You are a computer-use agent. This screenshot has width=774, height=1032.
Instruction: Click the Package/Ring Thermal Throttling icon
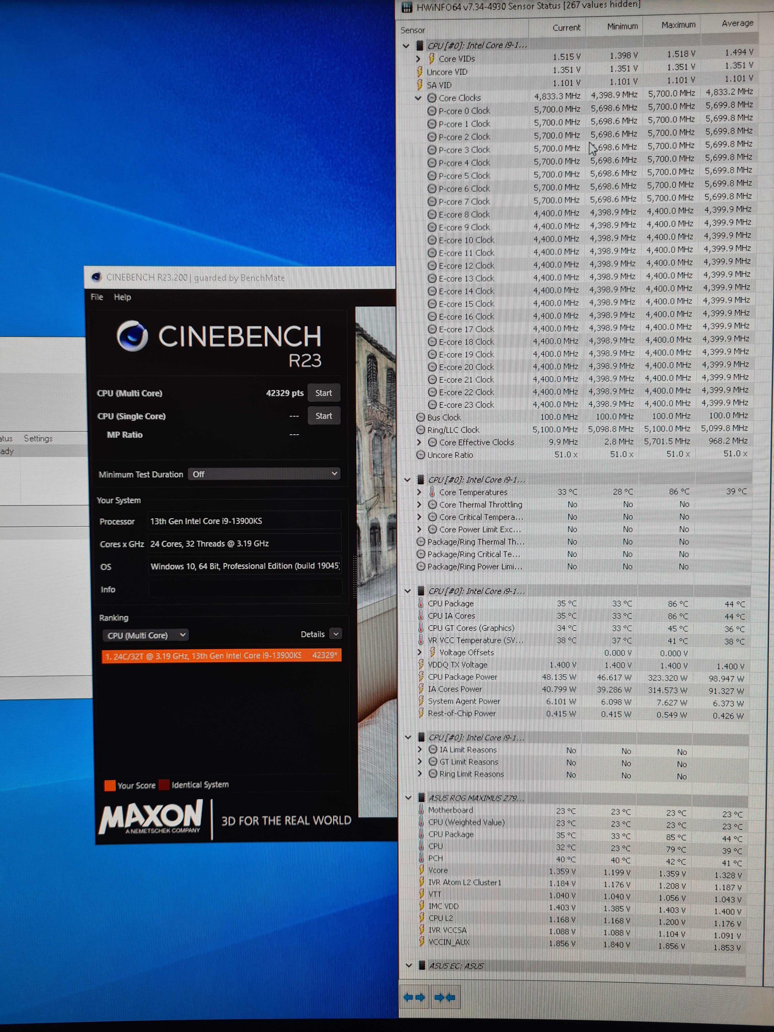pos(421,542)
